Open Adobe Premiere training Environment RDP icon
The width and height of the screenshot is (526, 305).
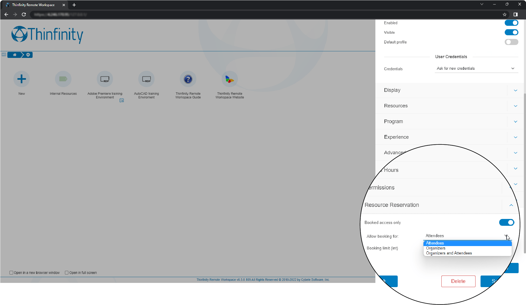(x=105, y=79)
